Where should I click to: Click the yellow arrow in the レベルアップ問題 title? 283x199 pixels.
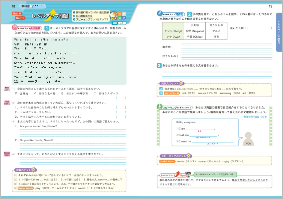pos(52,15)
